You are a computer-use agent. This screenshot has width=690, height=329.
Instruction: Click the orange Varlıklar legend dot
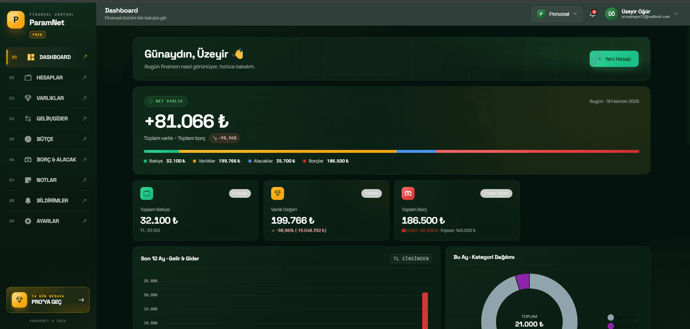pyautogui.click(x=195, y=161)
